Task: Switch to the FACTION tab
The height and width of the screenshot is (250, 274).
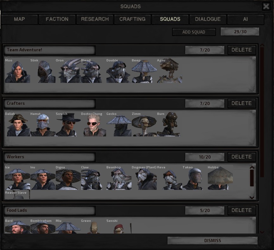Action: pos(57,19)
